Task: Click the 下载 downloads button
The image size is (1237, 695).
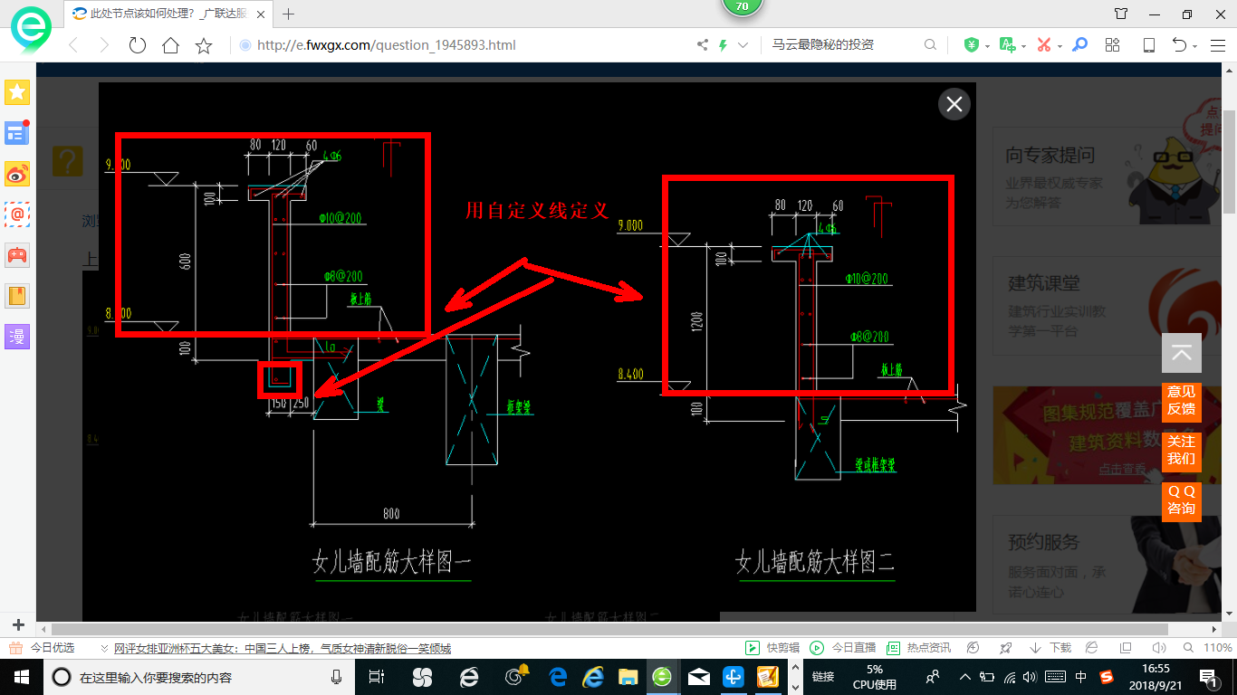Action: (x=1051, y=648)
